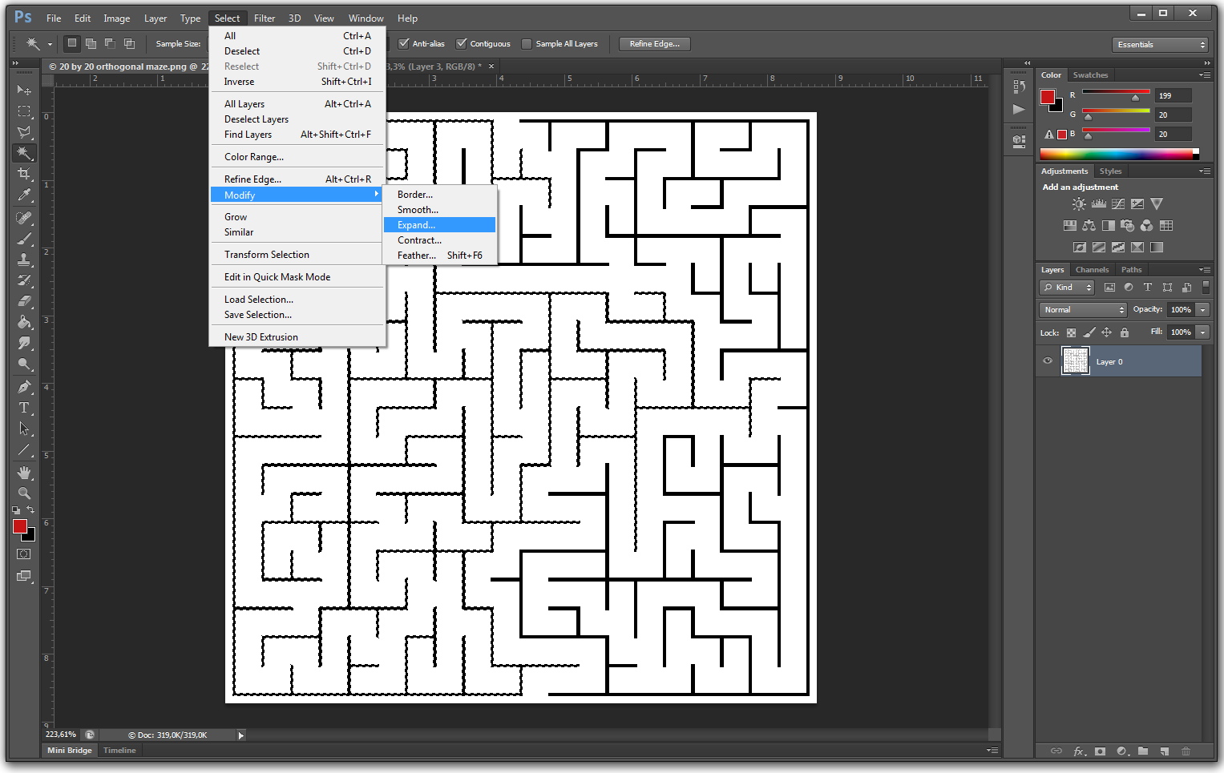Open the Mini Bridge panel tab
Image resolution: width=1224 pixels, height=773 pixels.
[x=70, y=751]
